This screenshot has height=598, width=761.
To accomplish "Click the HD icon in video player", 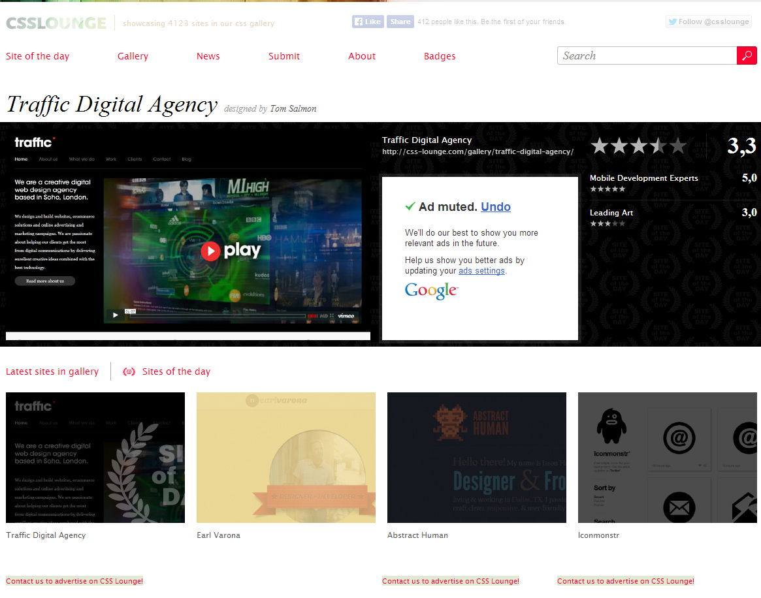I will point(324,316).
